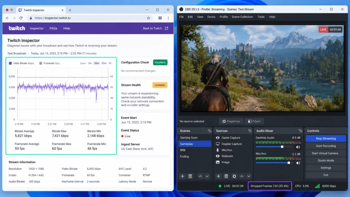Select Starting Soon scene
350x197 pixels.
(x=194, y=137)
